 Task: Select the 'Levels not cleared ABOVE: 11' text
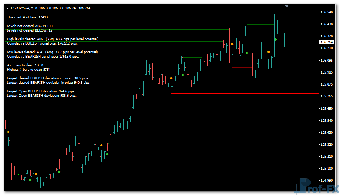pos(30,26)
